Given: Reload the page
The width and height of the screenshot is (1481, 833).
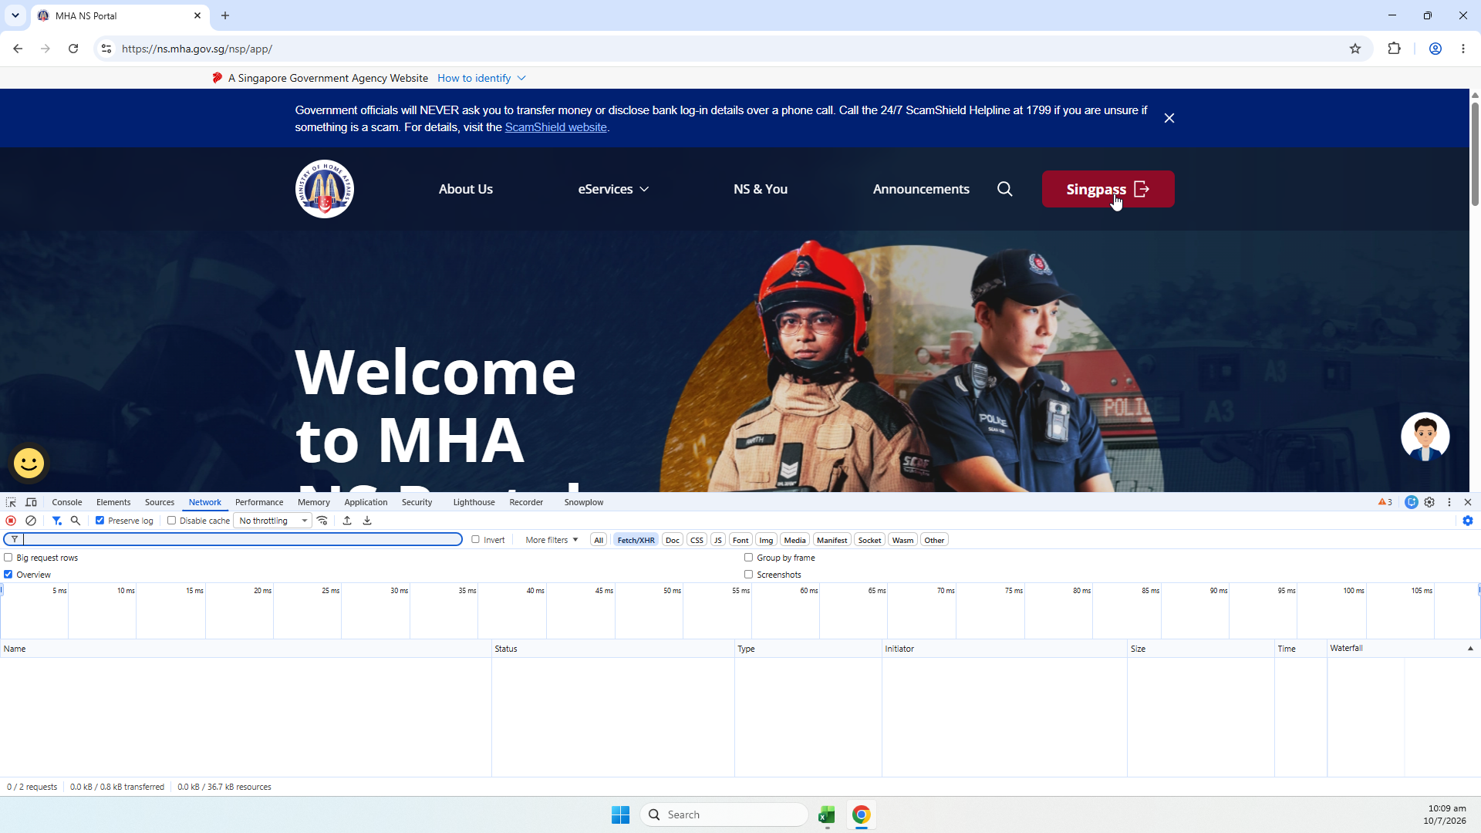Looking at the screenshot, I should 73,49.
